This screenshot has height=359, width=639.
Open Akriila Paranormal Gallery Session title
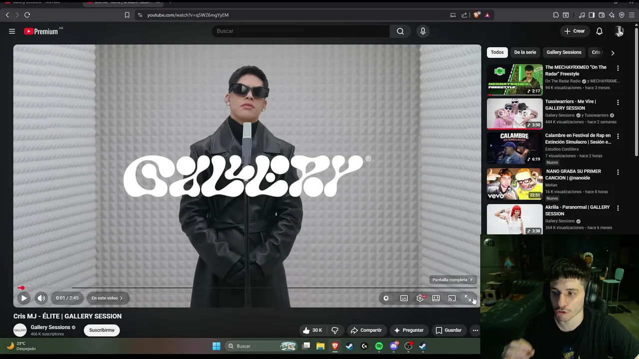[x=578, y=210]
